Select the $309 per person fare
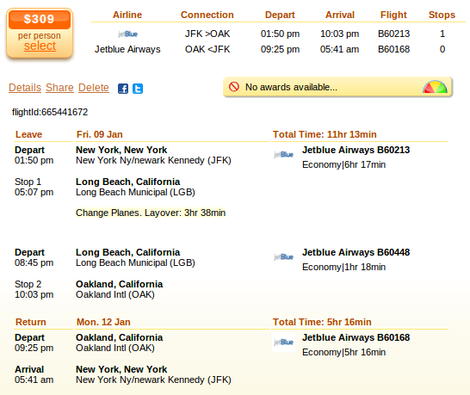This screenshot has height=395, width=470. [40, 46]
